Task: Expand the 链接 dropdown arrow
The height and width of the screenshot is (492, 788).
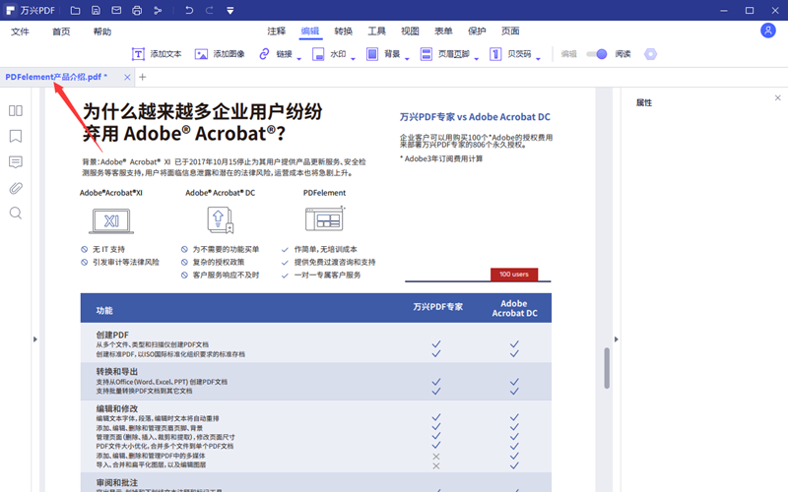Action: [x=299, y=58]
